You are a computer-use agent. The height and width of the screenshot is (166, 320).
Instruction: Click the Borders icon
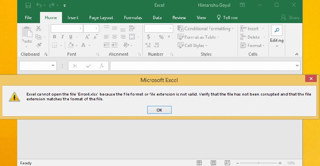point(54,45)
